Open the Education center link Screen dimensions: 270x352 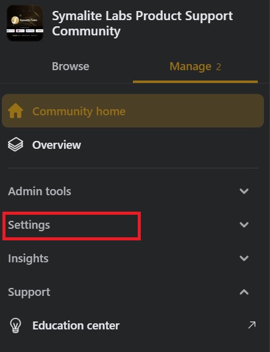pyautogui.click(x=76, y=326)
